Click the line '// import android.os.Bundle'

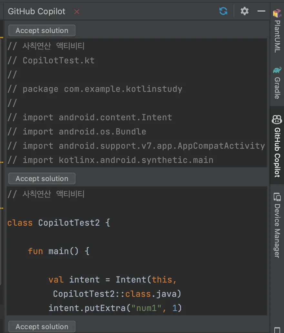click(x=77, y=132)
